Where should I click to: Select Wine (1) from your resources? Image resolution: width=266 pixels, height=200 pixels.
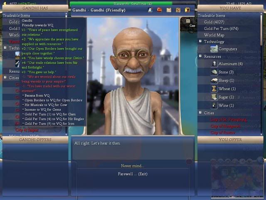pos(226,105)
